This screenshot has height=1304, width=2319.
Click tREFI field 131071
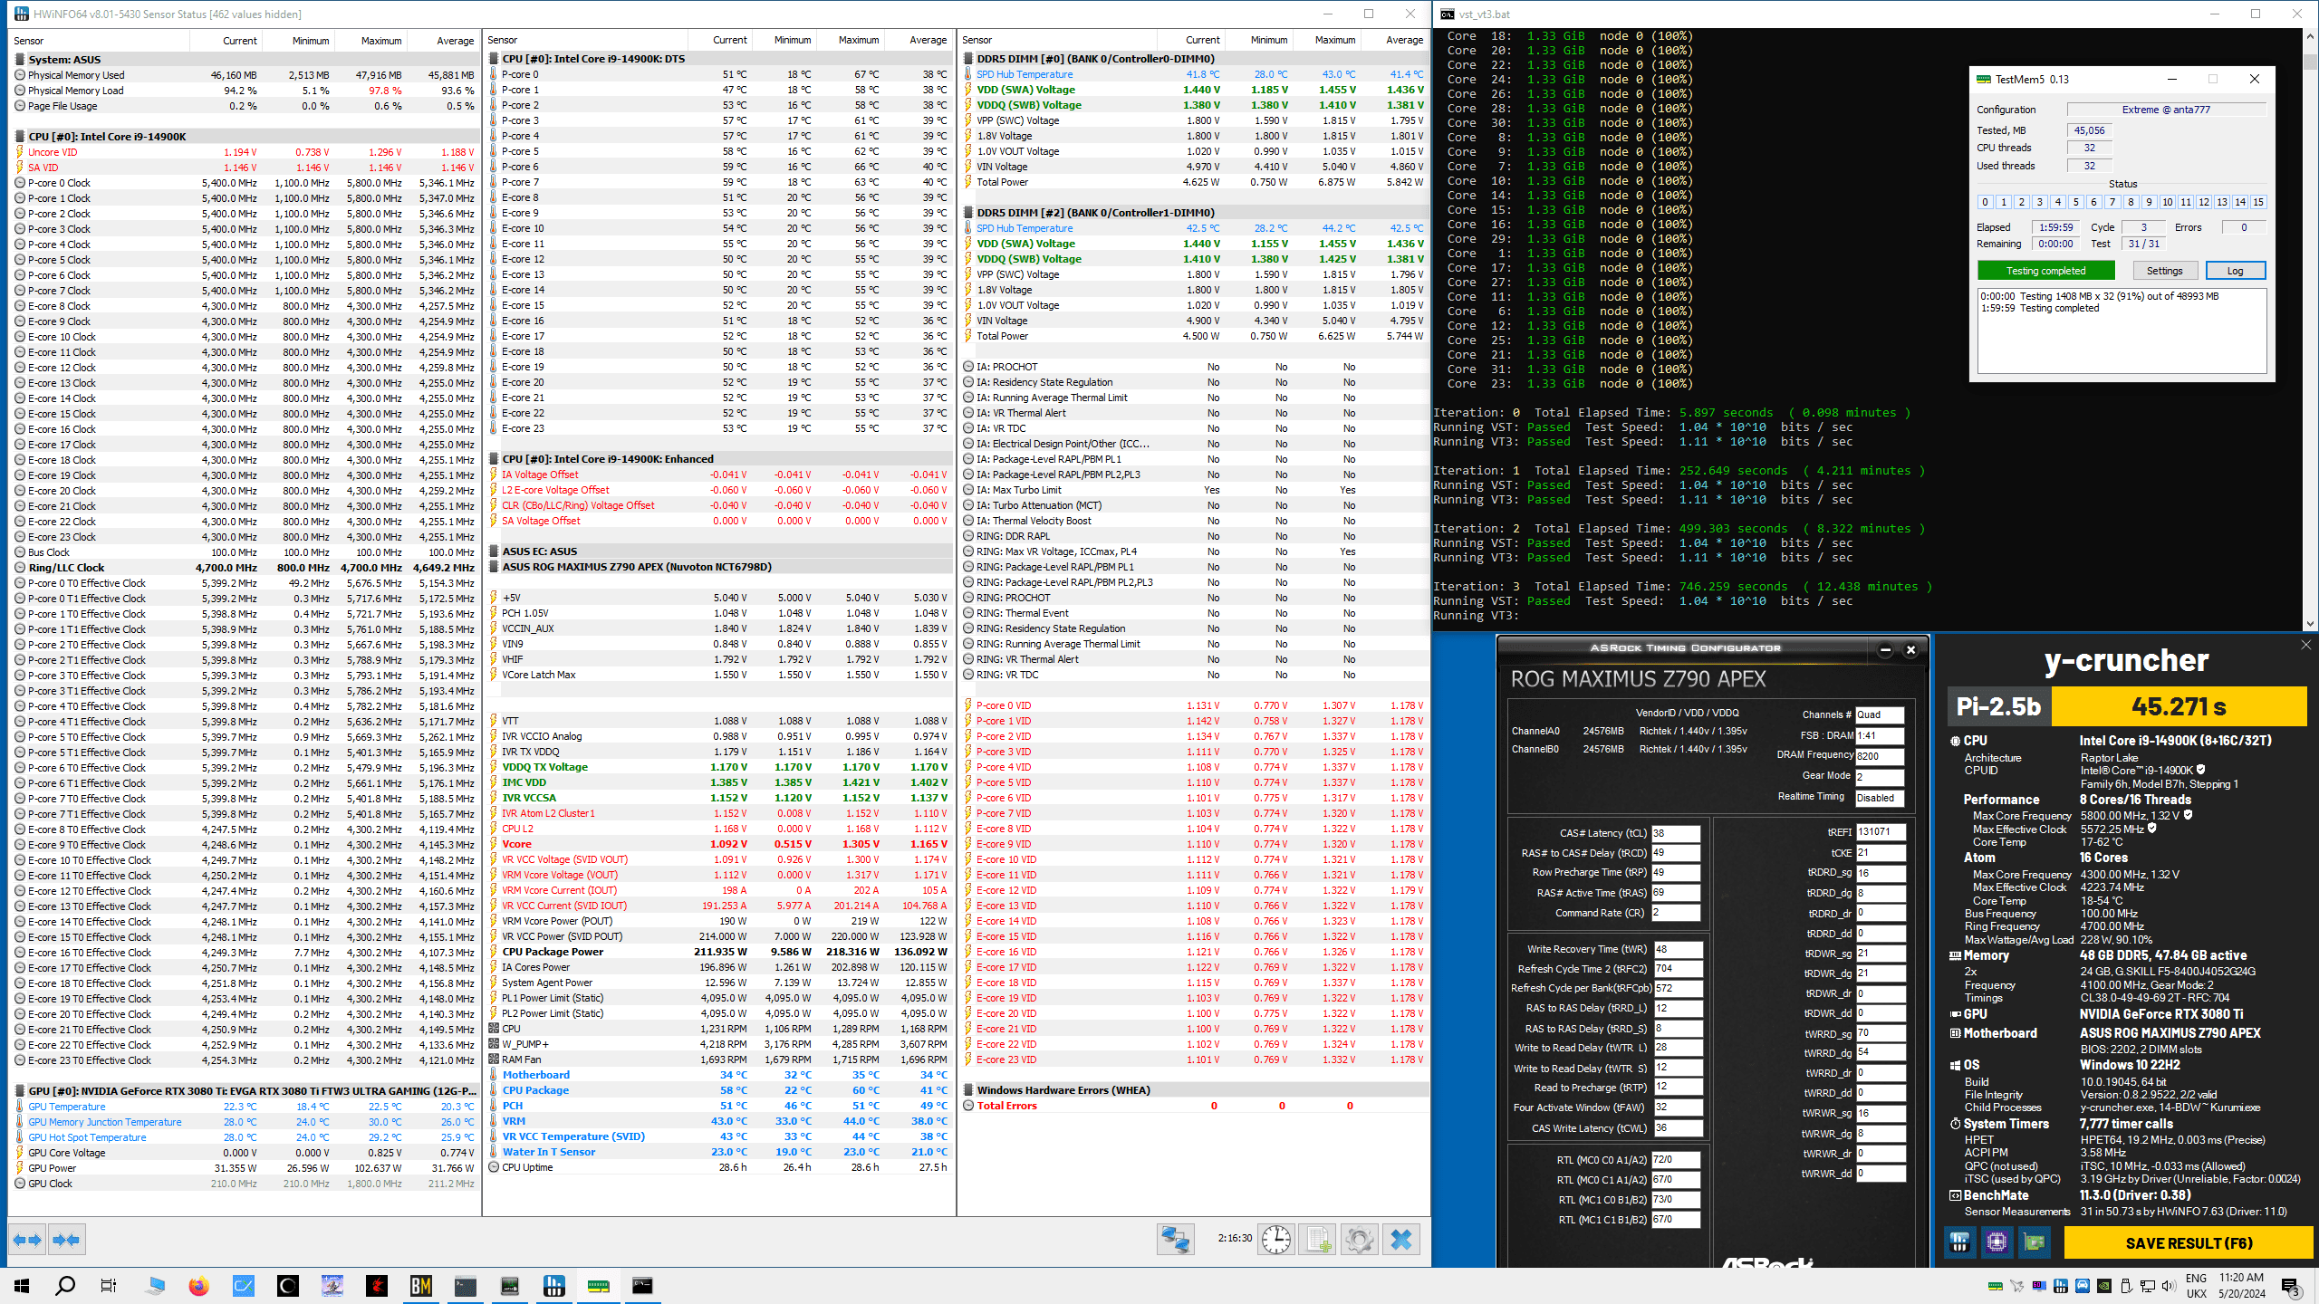tap(1881, 831)
